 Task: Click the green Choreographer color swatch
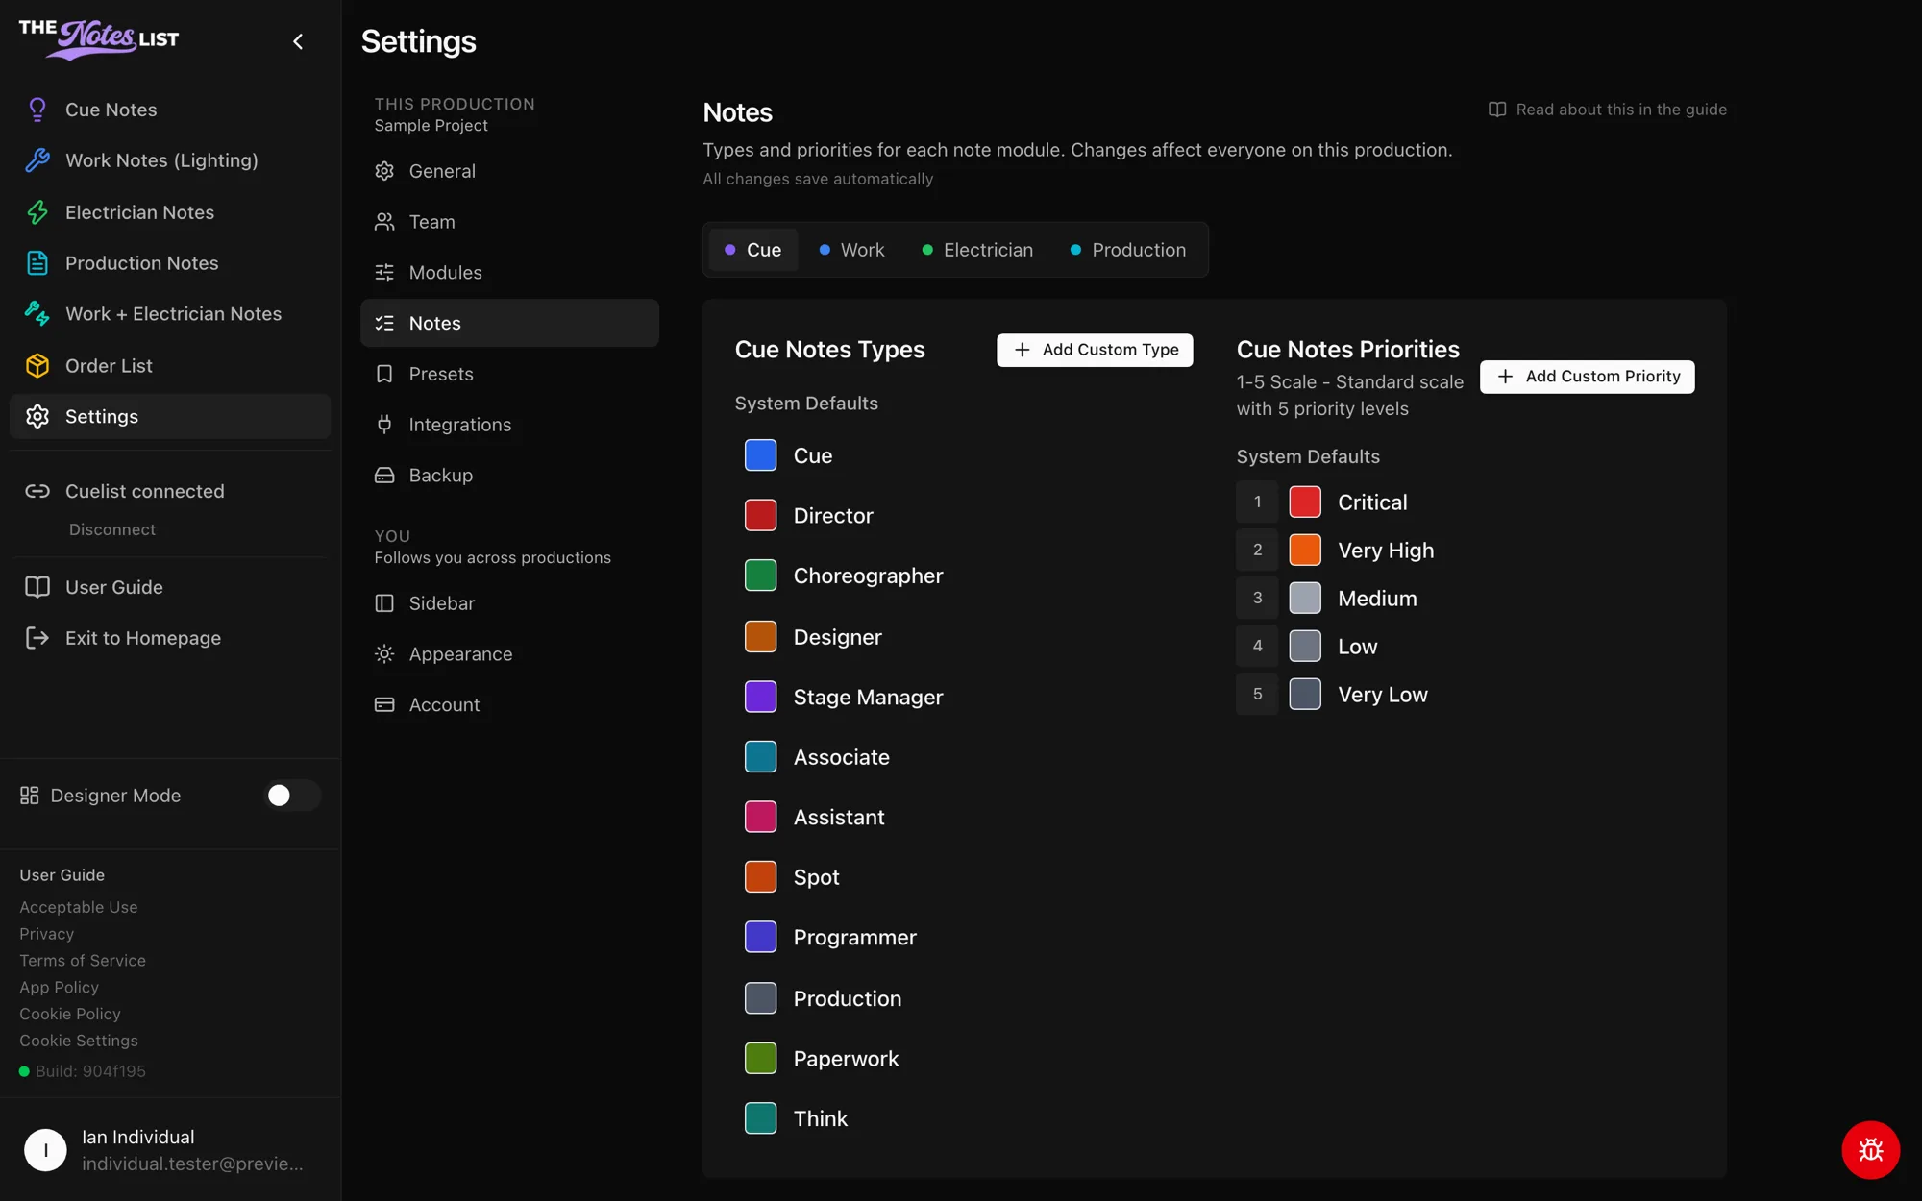click(x=761, y=576)
